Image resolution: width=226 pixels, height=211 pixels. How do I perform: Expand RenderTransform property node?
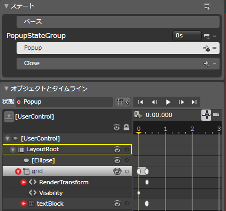(x=24, y=182)
